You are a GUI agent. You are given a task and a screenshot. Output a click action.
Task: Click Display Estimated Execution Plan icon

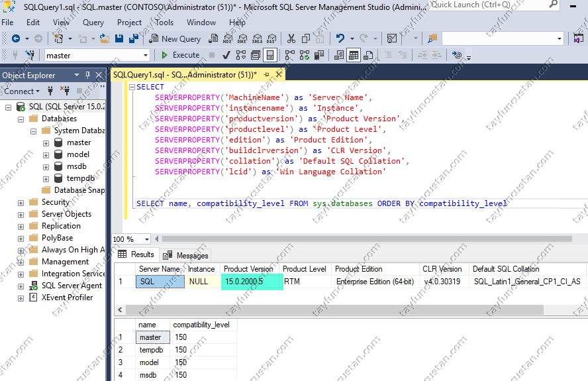click(241, 55)
